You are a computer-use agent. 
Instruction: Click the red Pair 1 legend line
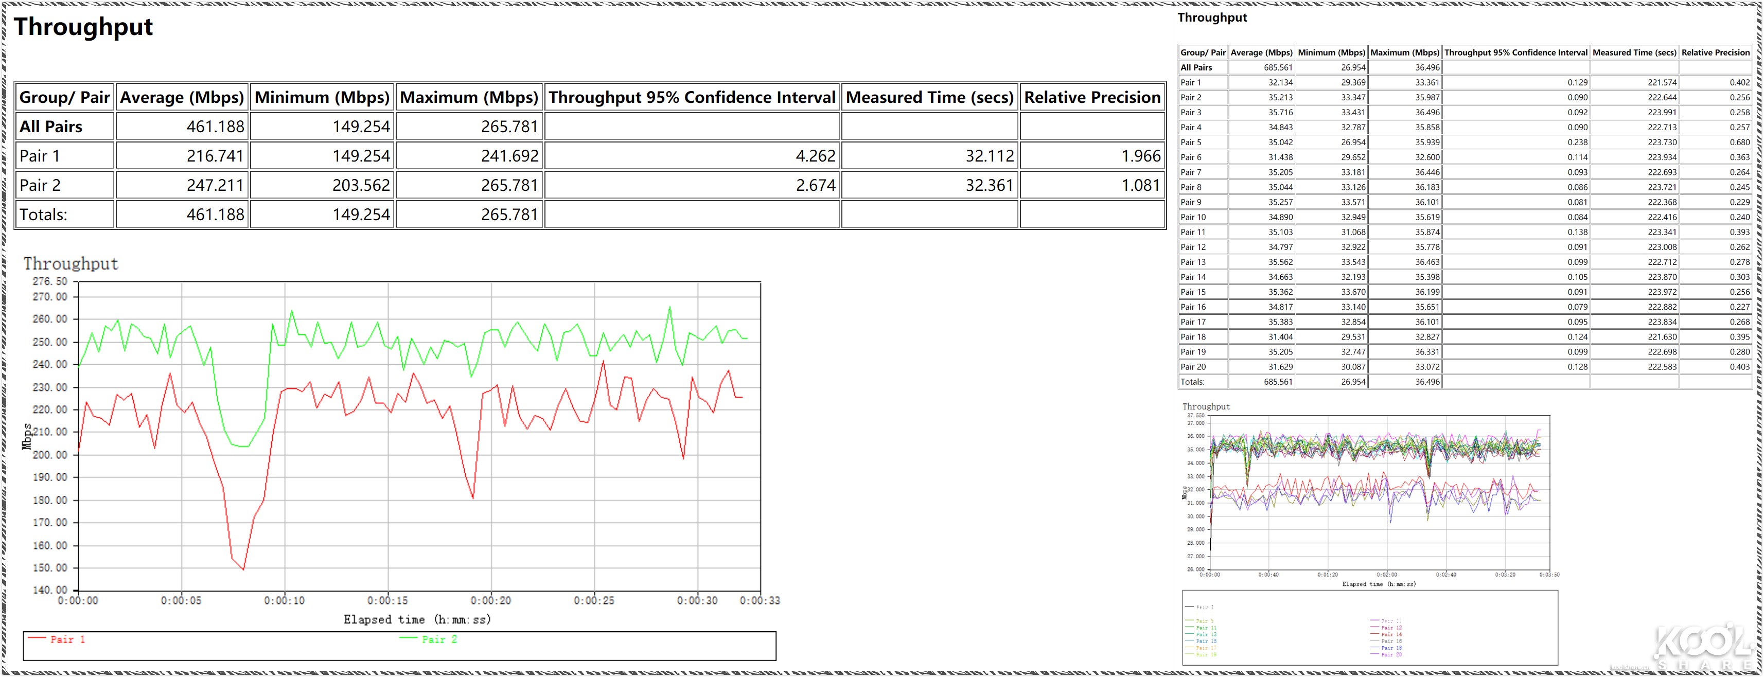point(37,638)
